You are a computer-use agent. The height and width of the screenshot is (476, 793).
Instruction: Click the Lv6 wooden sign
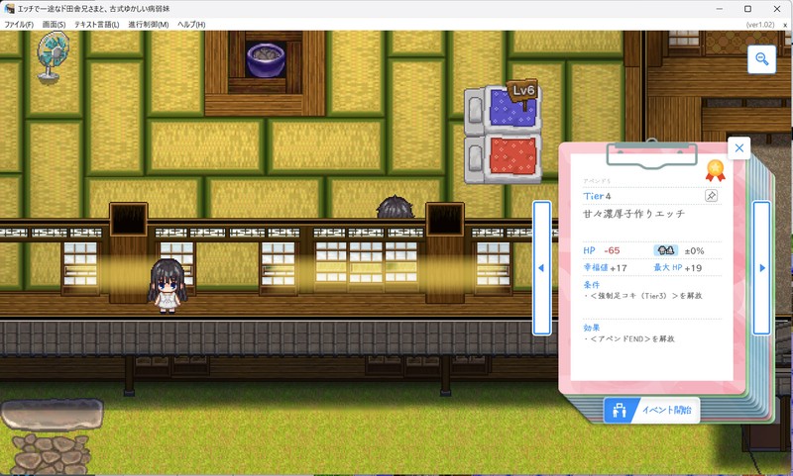(x=522, y=90)
